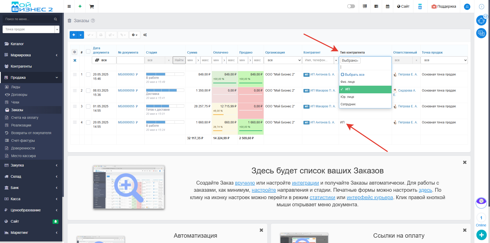The image size is (490, 243).
Task: Click the № документа filter input field
Action: coord(130,60)
